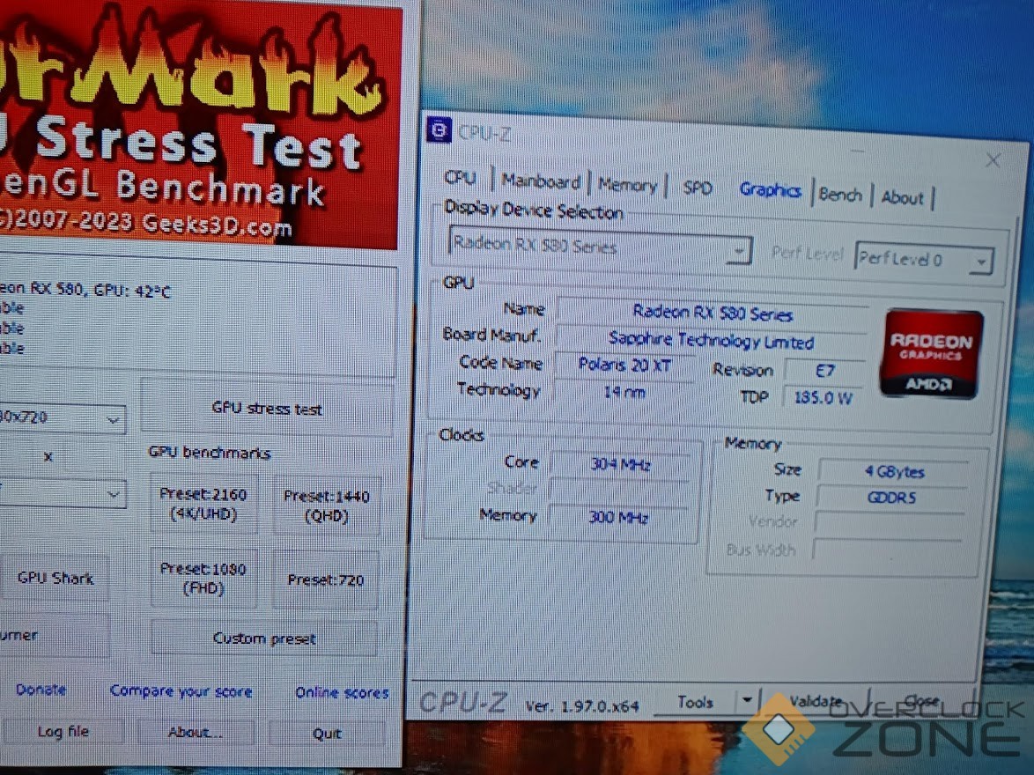The height and width of the screenshot is (775, 1034).
Task: Start the GPU stress test in FurMark
Action: coord(267,409)
